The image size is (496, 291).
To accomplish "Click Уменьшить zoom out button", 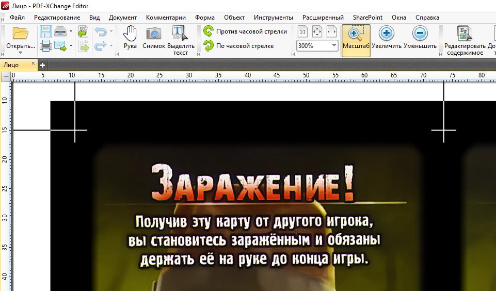I will 420,38.
